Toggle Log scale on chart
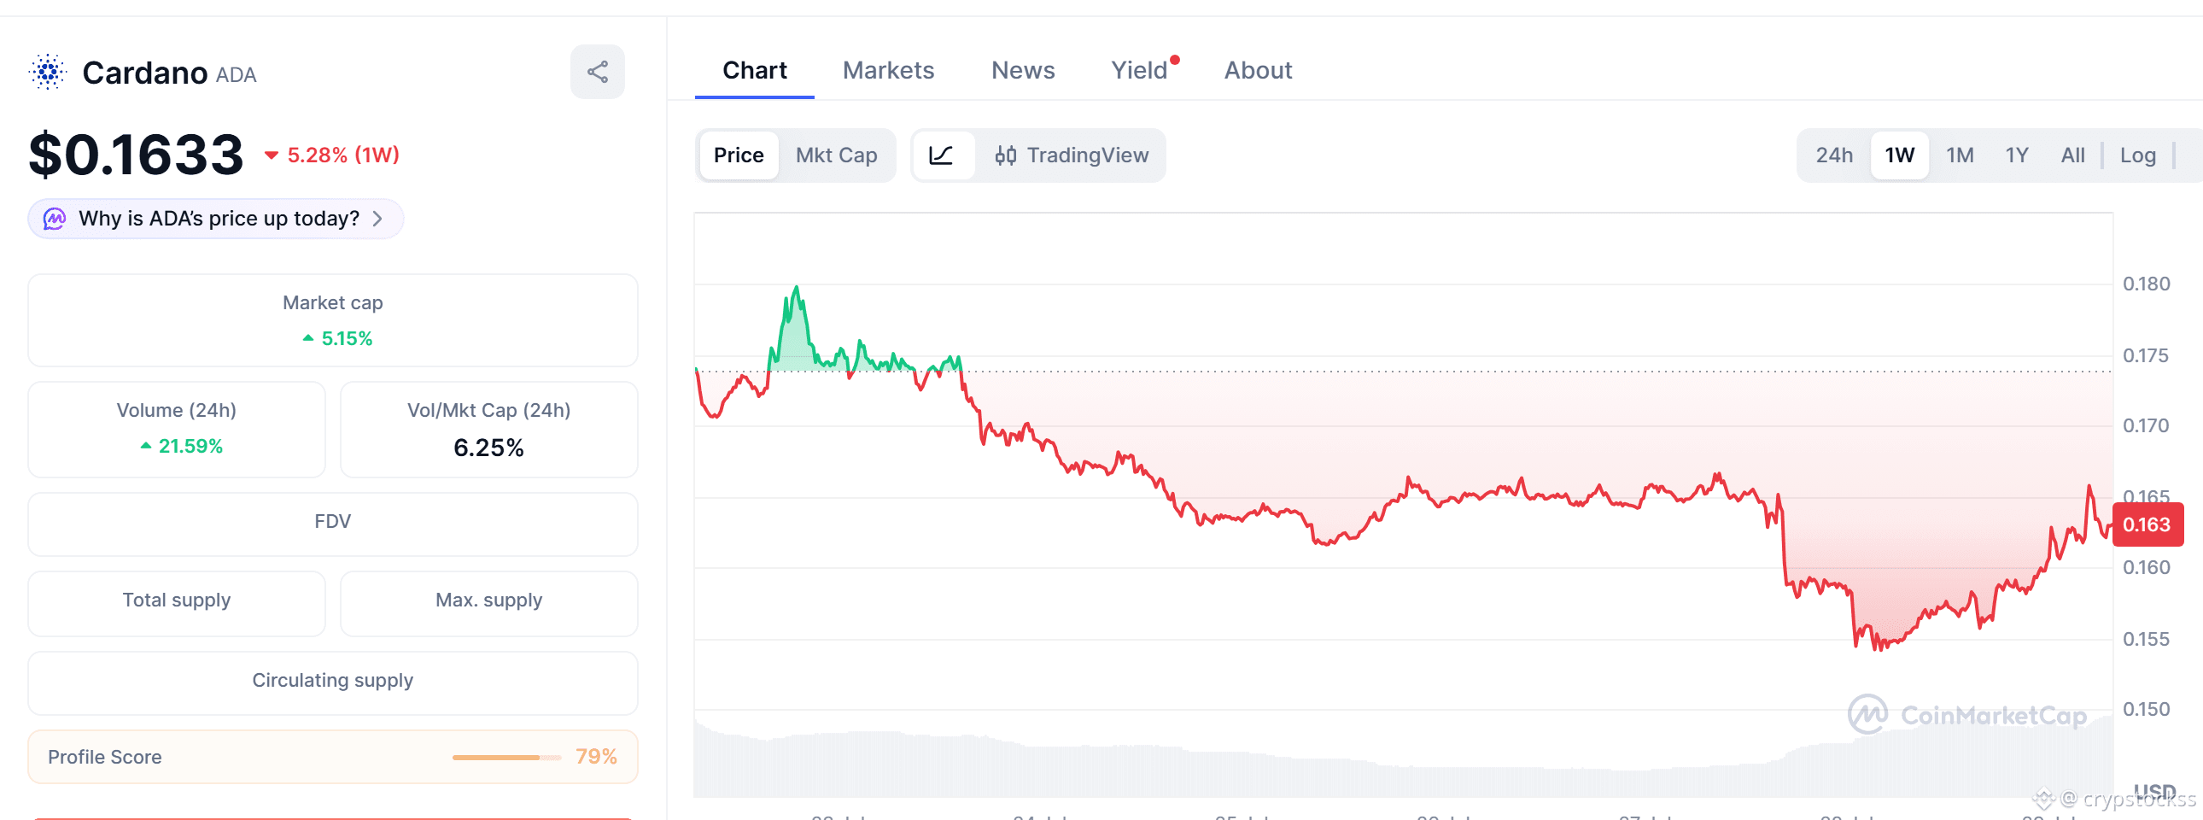Viewport: 2203px width, 820px height. pyautogui.click(x=2137, y=155)
